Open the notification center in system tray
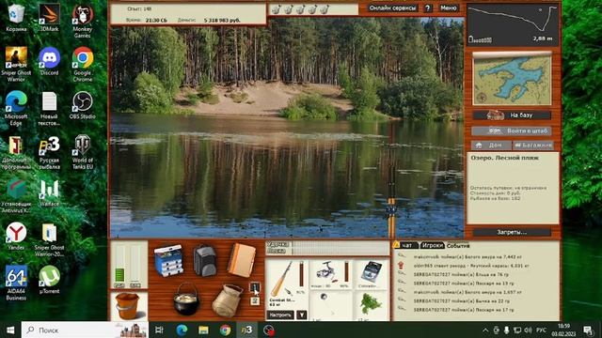This screenshot has width=602, height=338. (588, 330)
